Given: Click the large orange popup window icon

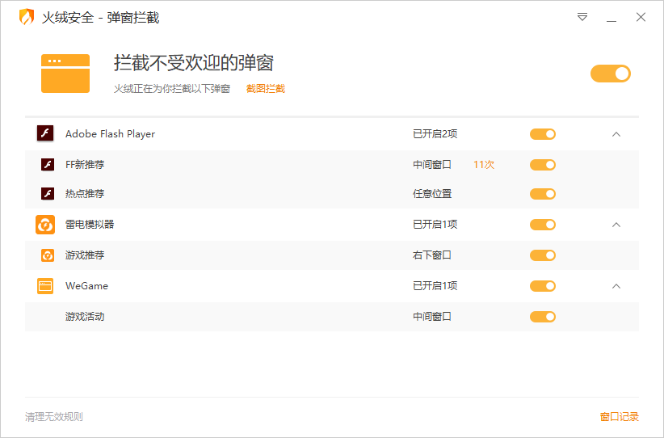Looking at the screenshot, I should point(65,74).
